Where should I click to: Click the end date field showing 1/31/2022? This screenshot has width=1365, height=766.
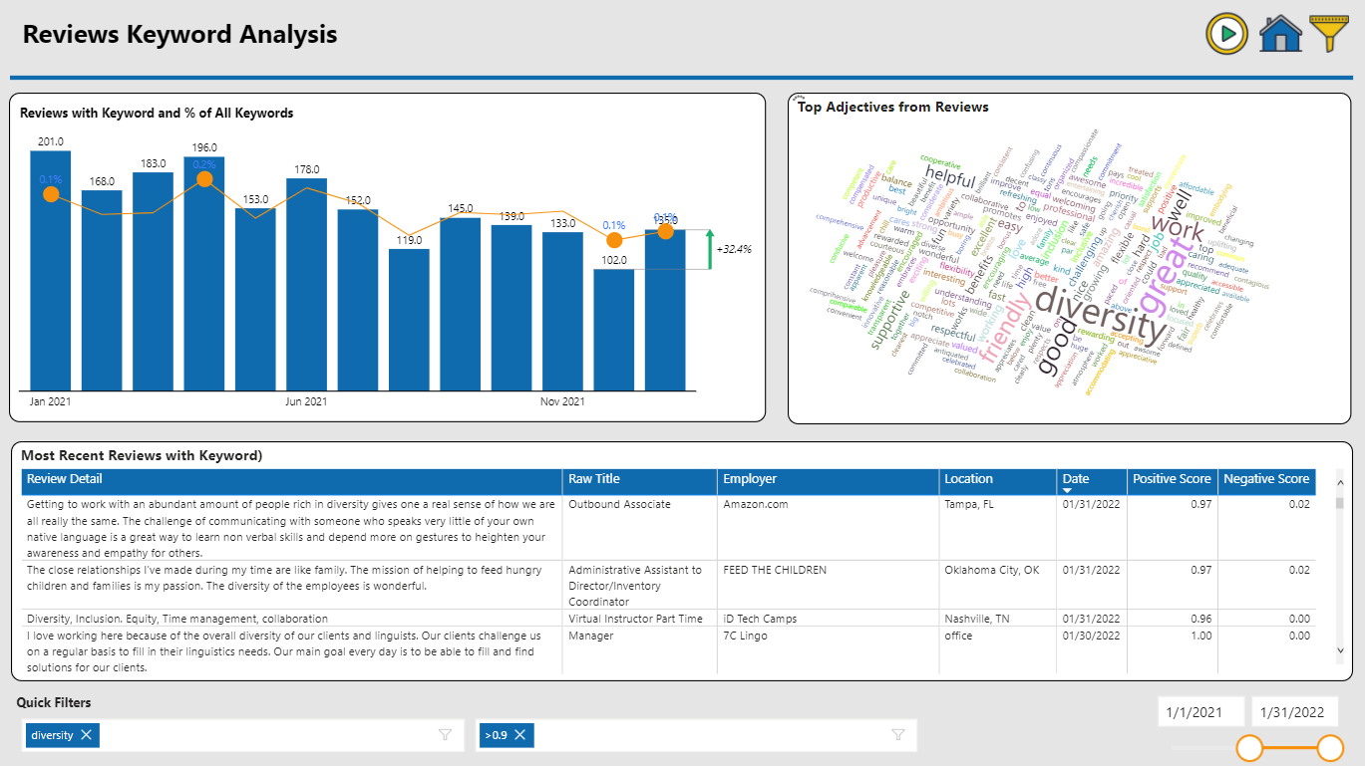pyautogui.click(x=1295, y=710)
